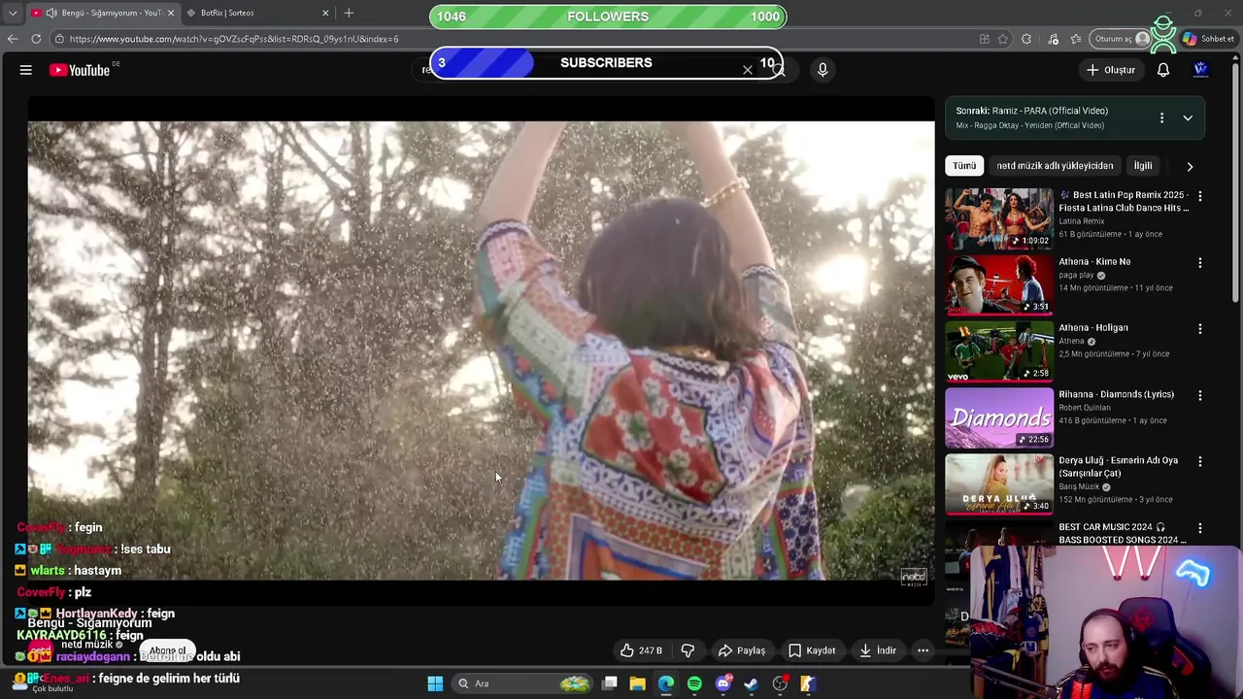The width and height of the screenshot is (1243, 699).
Task: Play Athena - Holigan thumbnail
Action: coord(999,350)
